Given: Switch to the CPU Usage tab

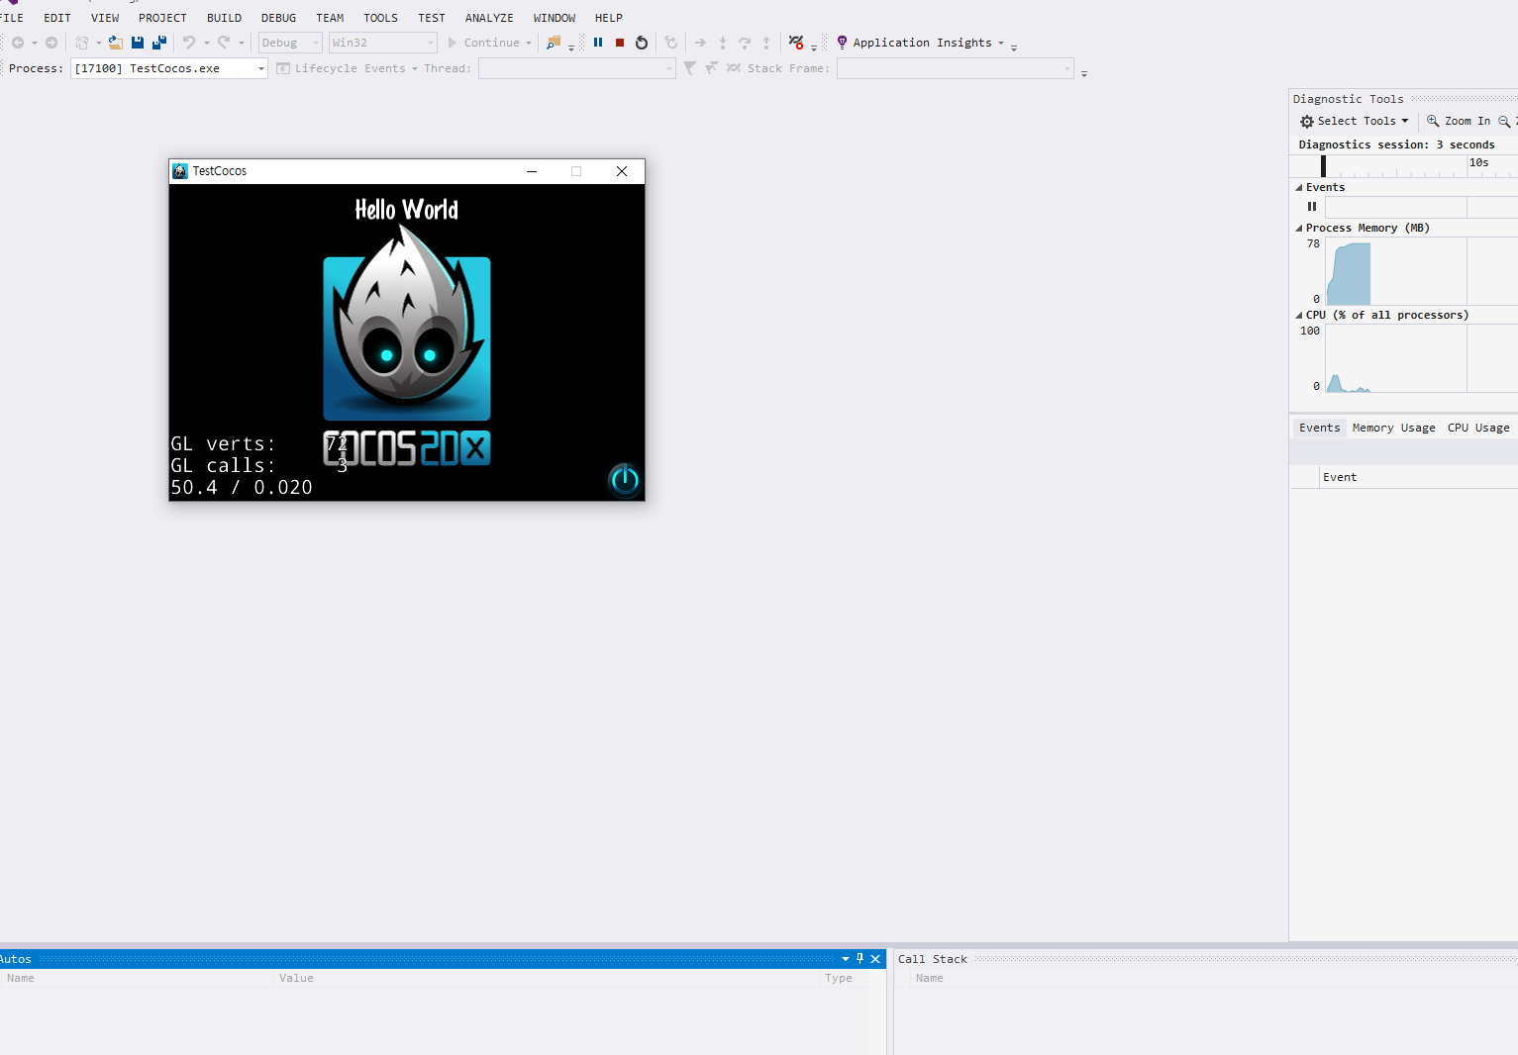Looking at the screenshot, I should (x=1478, y=428).
